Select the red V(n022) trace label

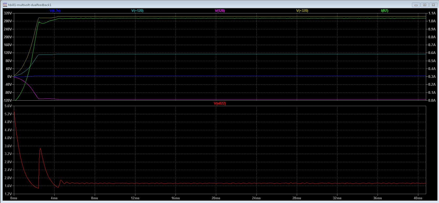tap(220, 103)
